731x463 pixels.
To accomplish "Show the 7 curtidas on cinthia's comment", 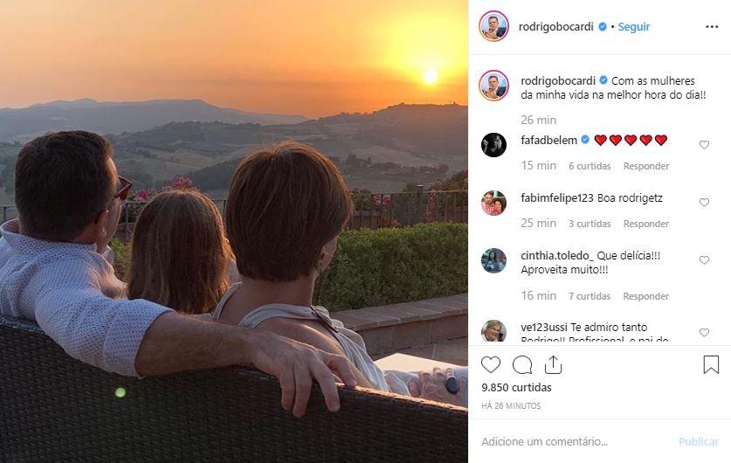I will [590, 296].
